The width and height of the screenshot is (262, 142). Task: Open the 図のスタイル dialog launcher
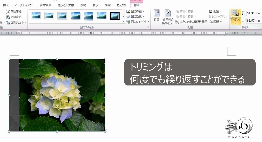coord(148,27)
